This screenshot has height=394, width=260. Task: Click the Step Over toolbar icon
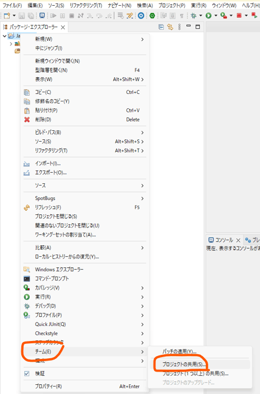click(x=99, y=16)
